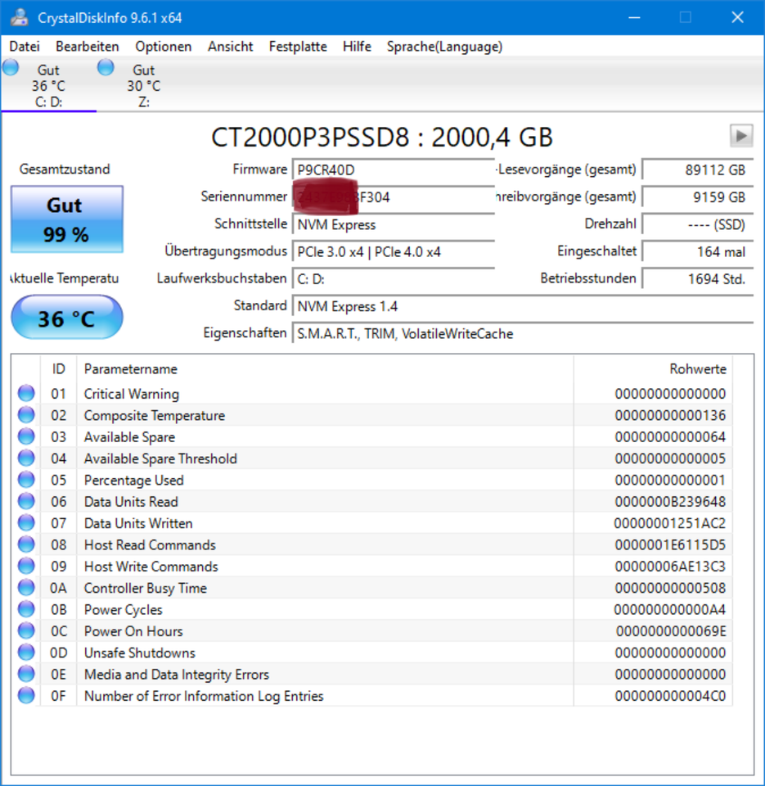Click the Eigenschaften field S.M.A.R.T., TRIM

(x=523, y=333)
